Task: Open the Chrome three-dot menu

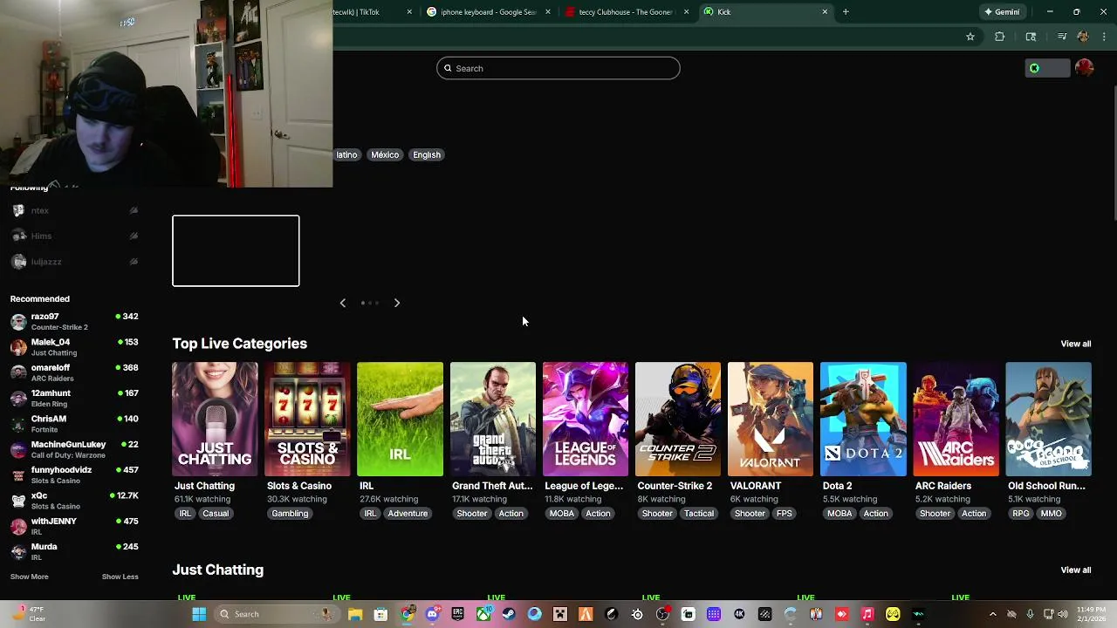Action: [1104, 37]
